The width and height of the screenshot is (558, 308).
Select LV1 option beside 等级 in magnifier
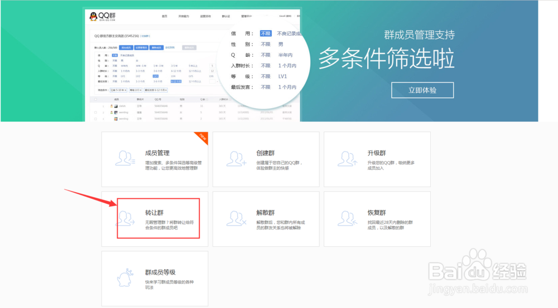point(282,76)
